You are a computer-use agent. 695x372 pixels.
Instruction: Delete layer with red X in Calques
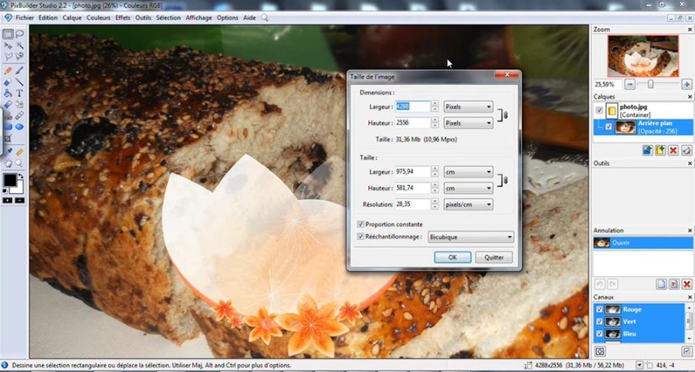coord(673,150)
